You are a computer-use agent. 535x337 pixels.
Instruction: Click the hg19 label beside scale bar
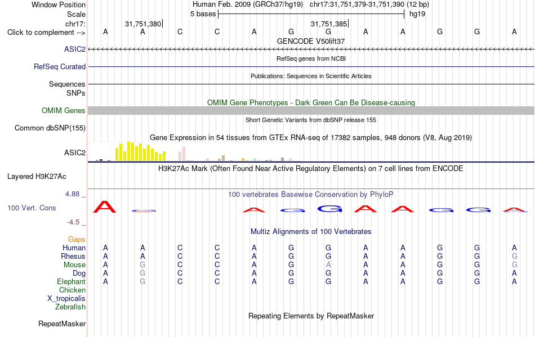pos(417,14)
